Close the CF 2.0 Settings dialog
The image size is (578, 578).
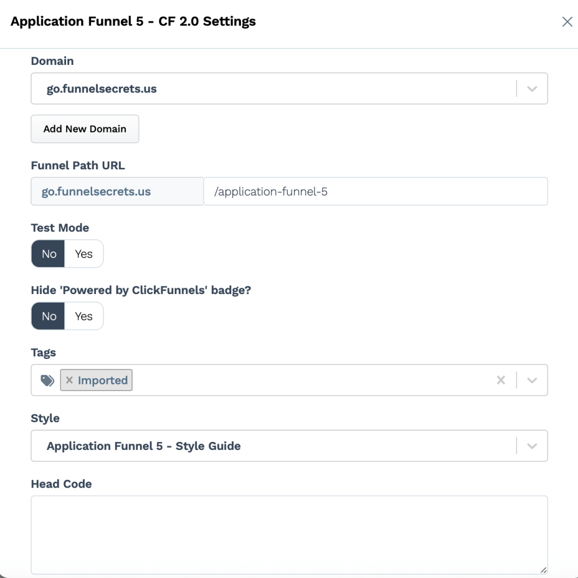(x=567, y=22)
